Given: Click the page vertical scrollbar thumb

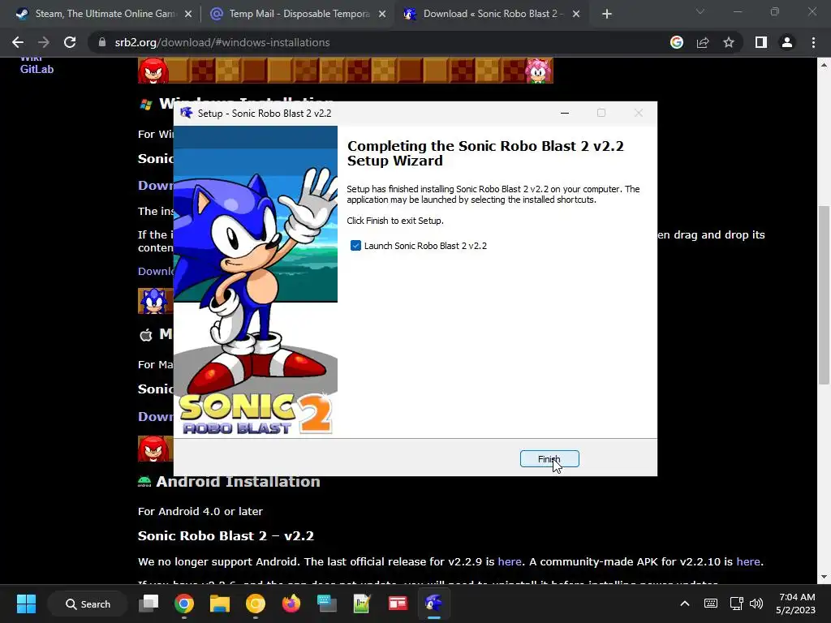Looking at the screenshot, I should tap(824, 295).
